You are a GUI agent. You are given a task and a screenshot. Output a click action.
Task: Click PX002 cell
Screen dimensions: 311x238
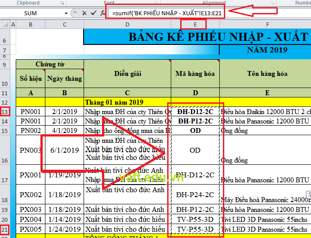click(31, 194)
